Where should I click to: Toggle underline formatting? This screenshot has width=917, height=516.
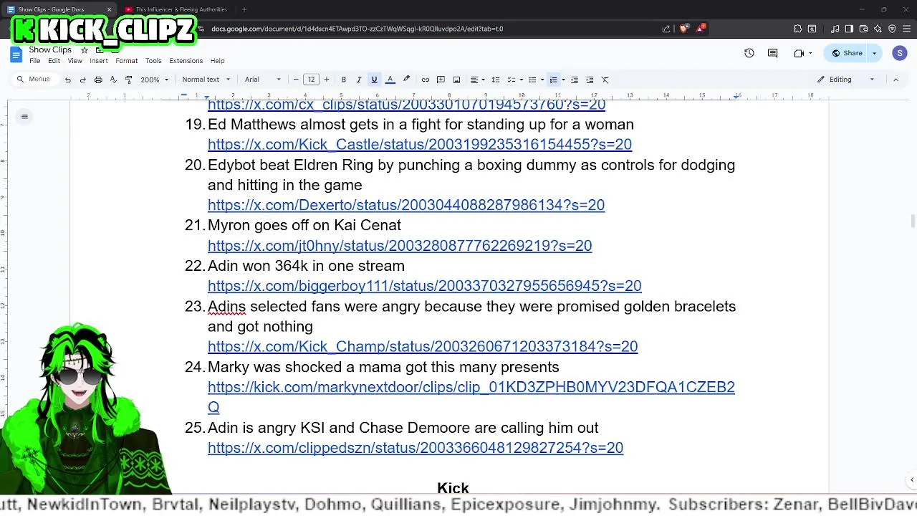pos(374,80)
